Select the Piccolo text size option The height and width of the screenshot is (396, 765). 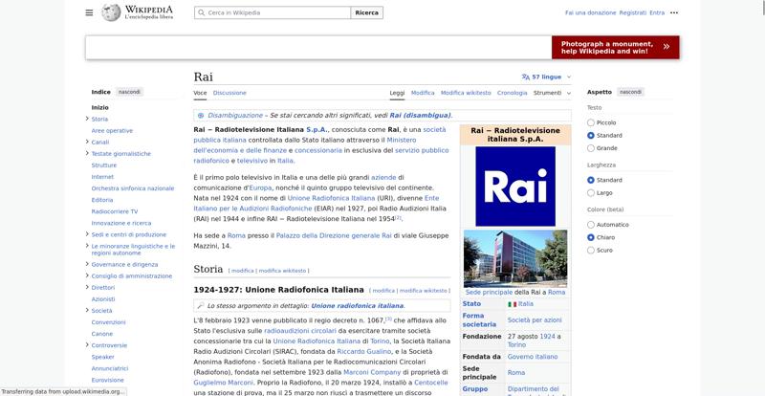[591, 122]
